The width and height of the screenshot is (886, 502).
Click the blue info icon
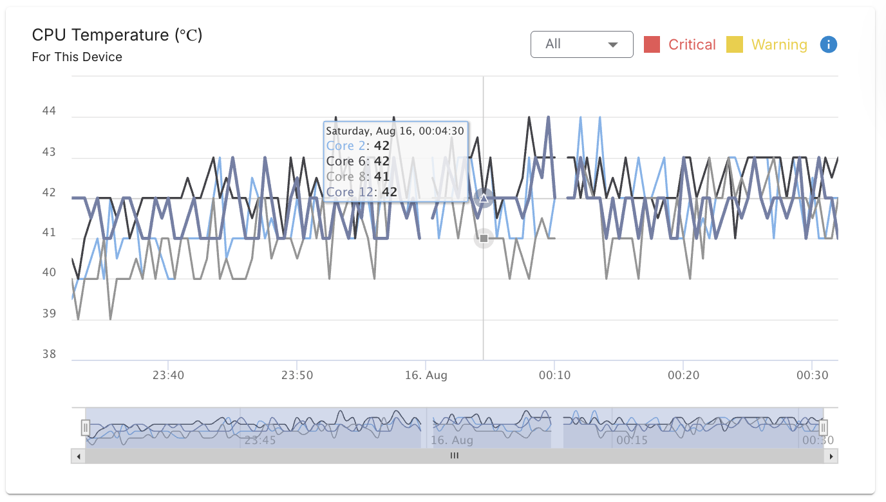tap(829, 44)
